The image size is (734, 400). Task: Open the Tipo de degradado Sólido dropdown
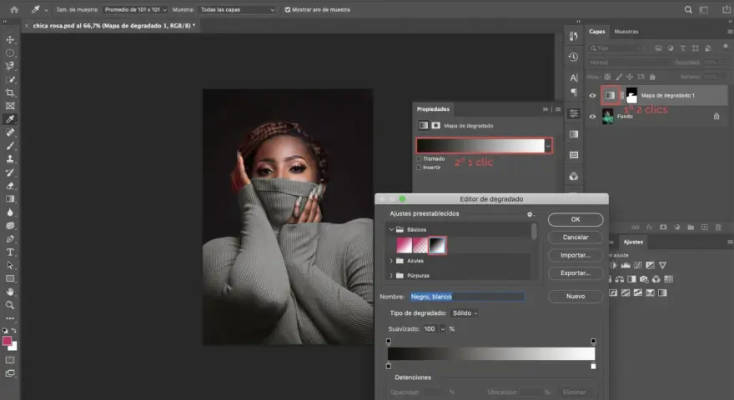click(x=465, y=313)
